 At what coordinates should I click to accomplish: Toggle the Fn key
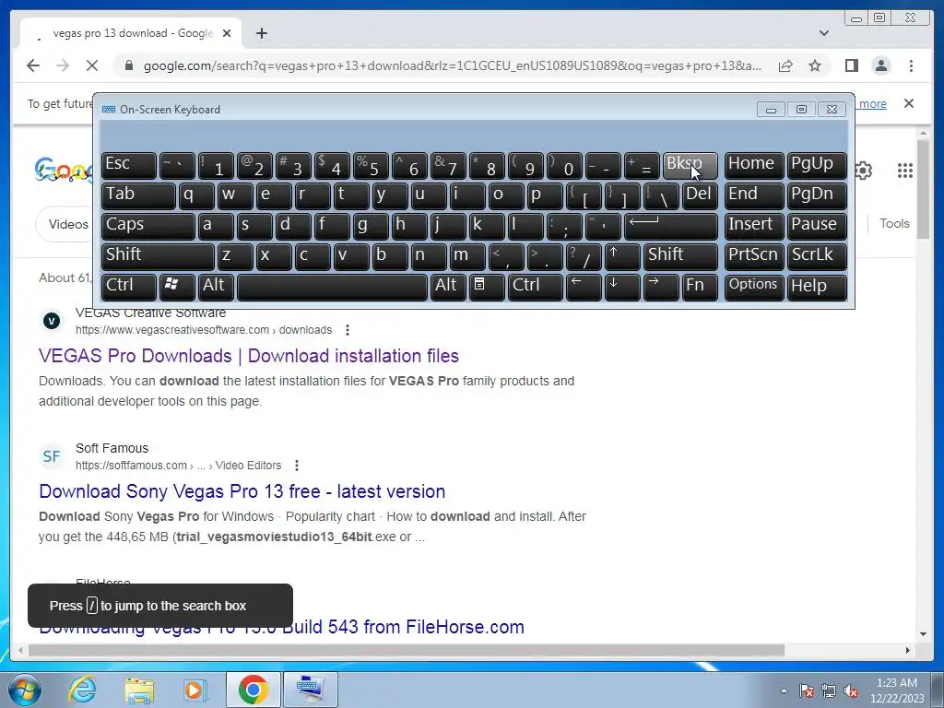point(700,288)
